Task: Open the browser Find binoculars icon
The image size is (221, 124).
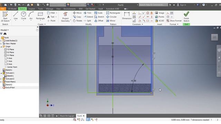Action: coord(5,34)
